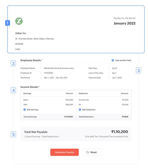This screenshot has height=168, width=148.
Task: Edit PF deduction amount ₹5,000
Action: coord(125,105)
